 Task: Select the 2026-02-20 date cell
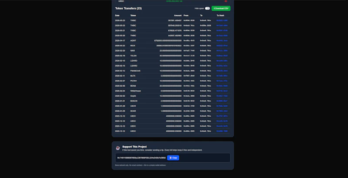120,51
